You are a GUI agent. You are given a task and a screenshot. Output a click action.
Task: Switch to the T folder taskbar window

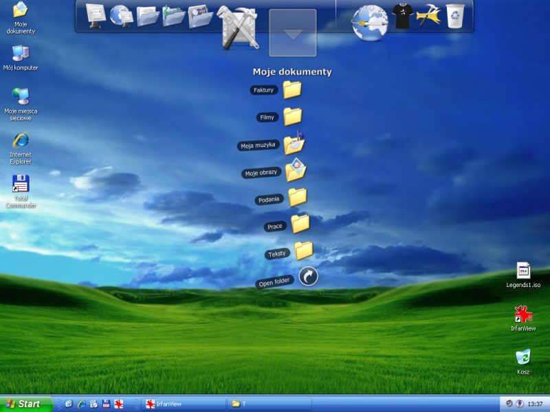269,404
